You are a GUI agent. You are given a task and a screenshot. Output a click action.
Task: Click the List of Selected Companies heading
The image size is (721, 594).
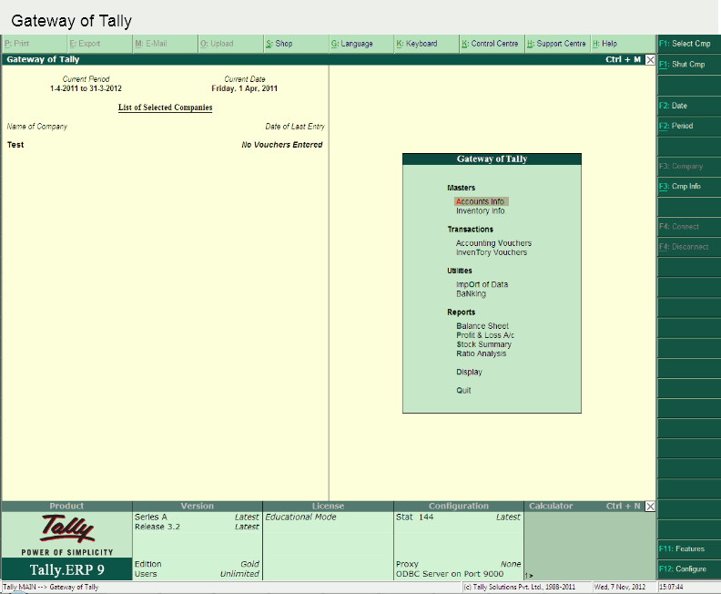(165, 108)
